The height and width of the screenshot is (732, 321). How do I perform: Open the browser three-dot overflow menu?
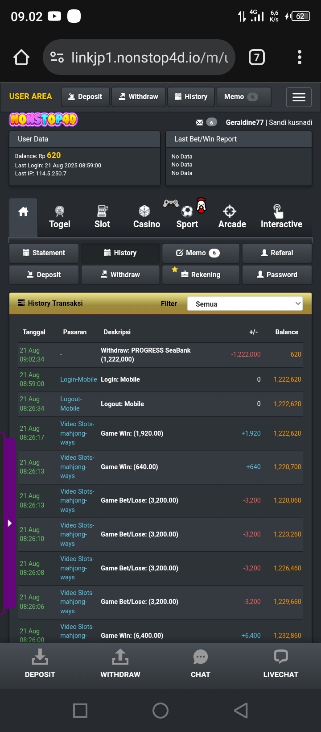pyautogui.click(x=299, y=57)
